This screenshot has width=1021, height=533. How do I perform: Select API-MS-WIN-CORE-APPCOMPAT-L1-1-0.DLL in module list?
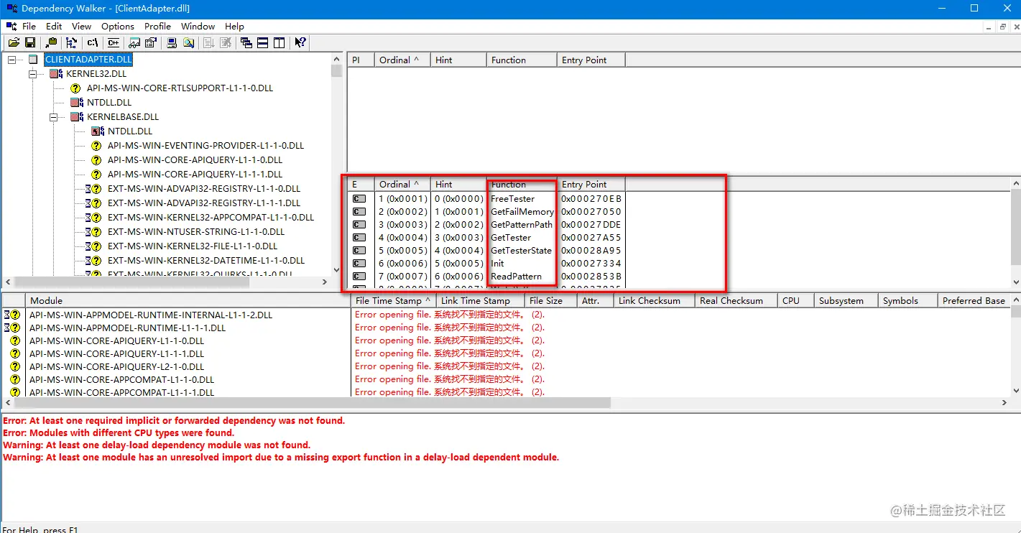point(121,379)
